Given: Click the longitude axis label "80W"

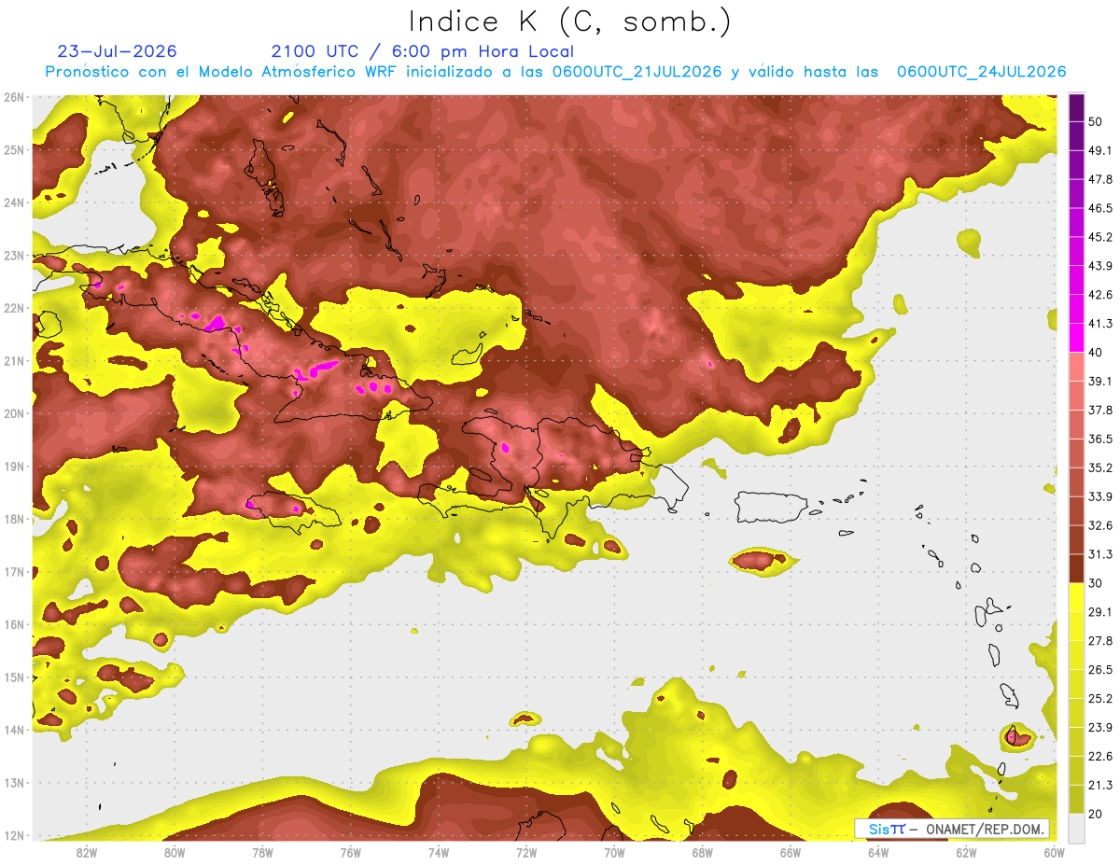Looking at the screenshot, I should (x=175, y=853).
